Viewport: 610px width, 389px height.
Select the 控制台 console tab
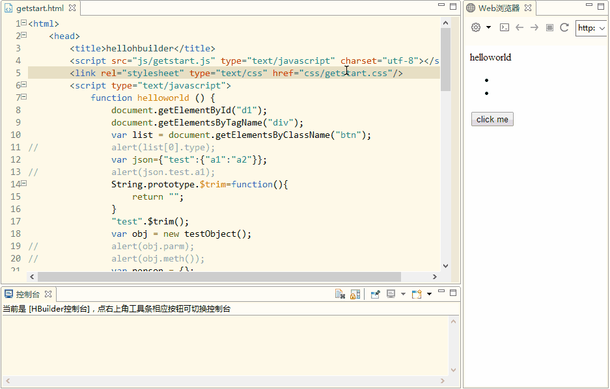pos(27,294)
